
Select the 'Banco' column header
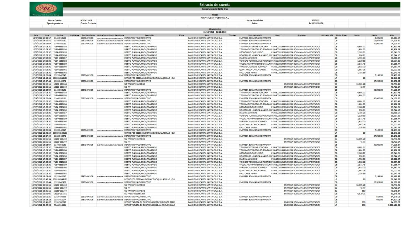[x=207, y=35]
